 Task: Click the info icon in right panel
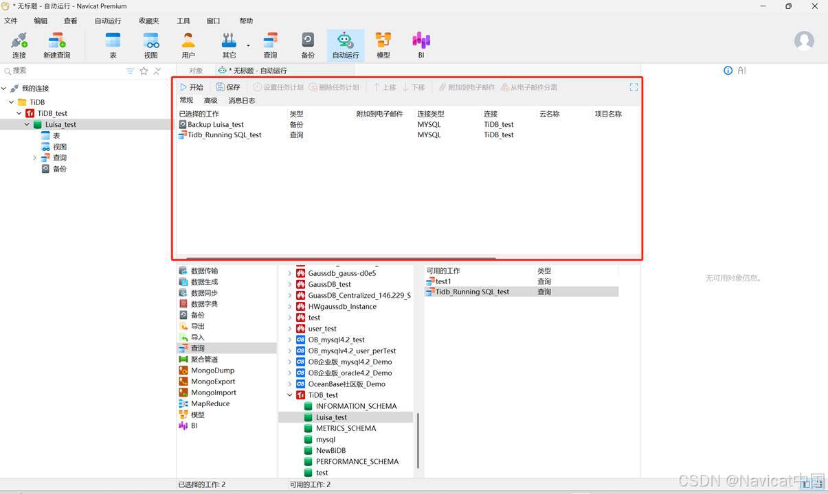click(x=728, y=71)
